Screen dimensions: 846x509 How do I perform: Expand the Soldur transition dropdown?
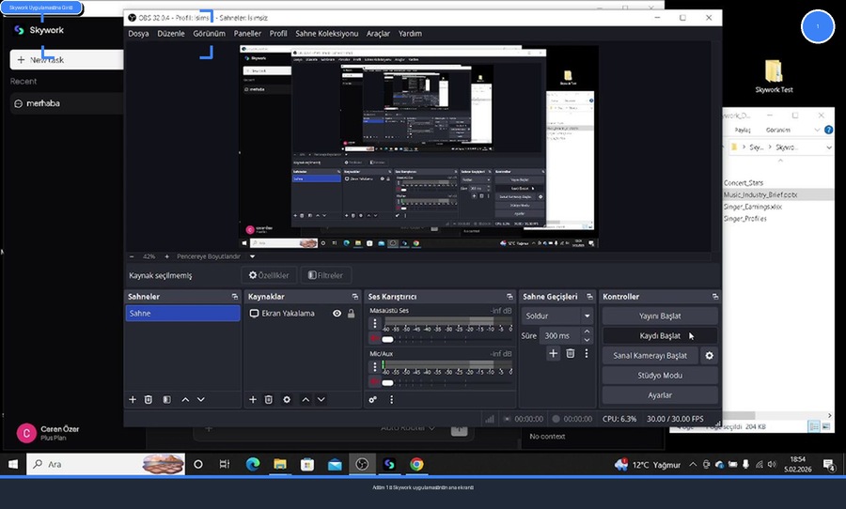click(x=587, y=316)
